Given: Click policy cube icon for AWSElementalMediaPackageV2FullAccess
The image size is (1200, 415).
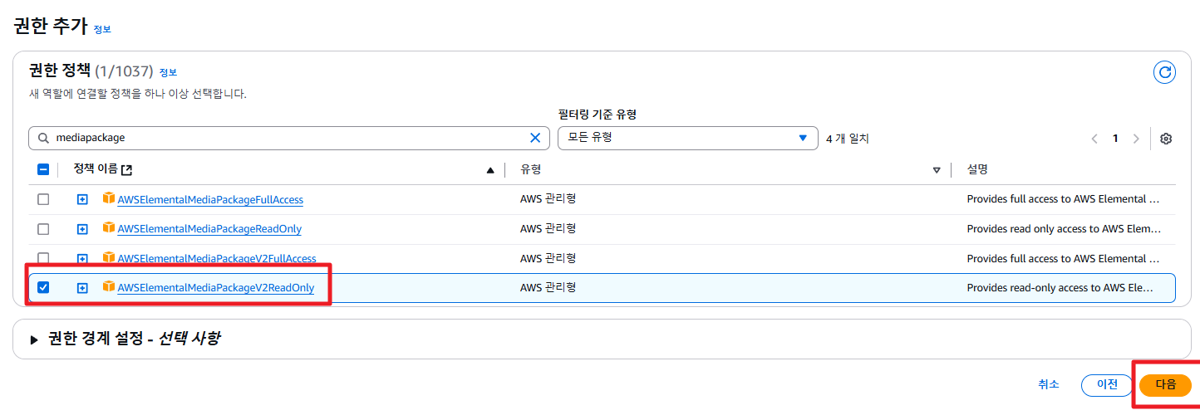Looking at the screenshot, I should click(x=108, y=258).
